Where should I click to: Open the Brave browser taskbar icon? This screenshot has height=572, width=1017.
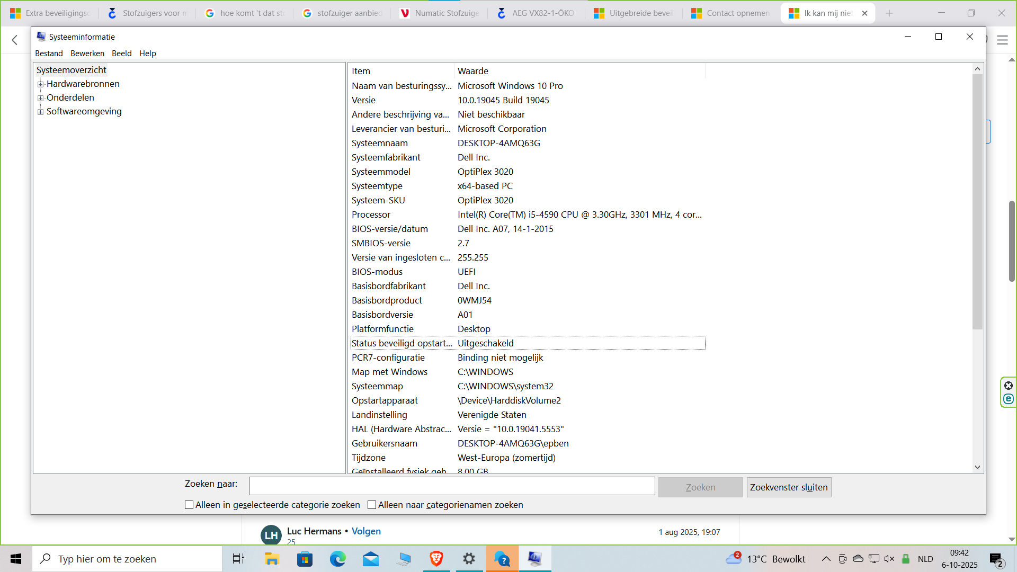click(436, 559)
